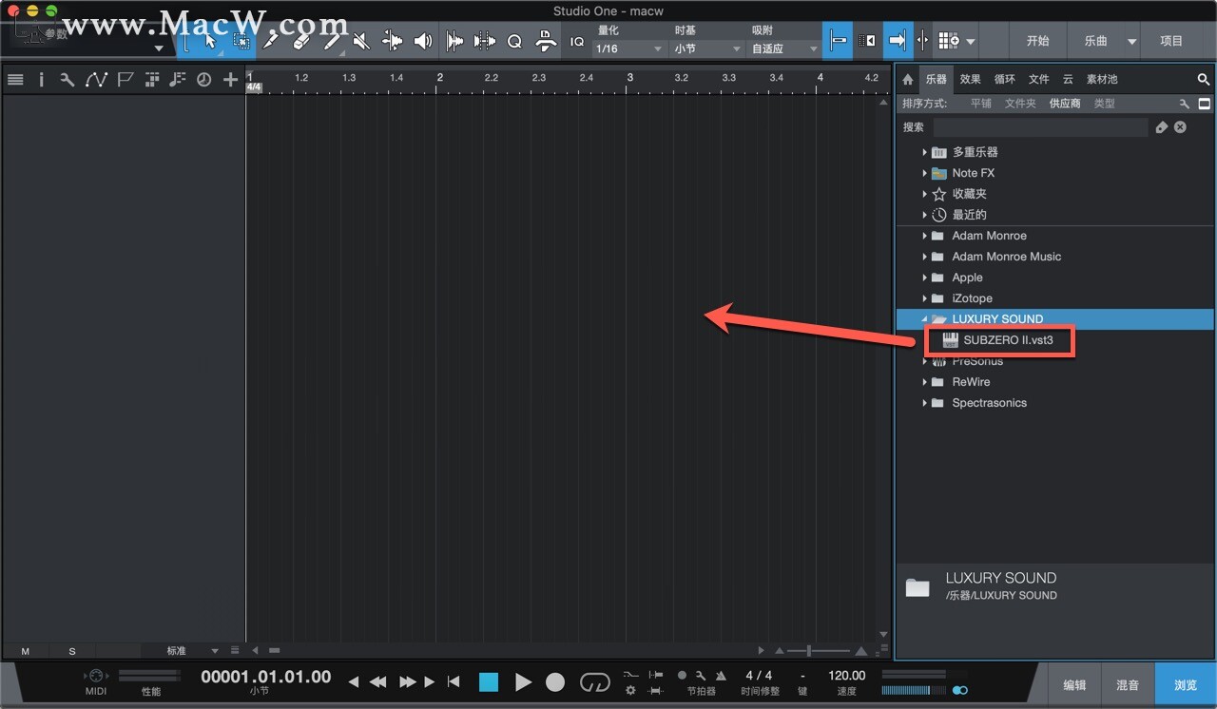Collapse the LUXURY SOUND folder
Viewport: 1217px width, 709px height.
(x=924, y=319)
